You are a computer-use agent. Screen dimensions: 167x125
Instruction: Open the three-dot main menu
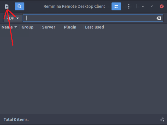click(129, 6)
